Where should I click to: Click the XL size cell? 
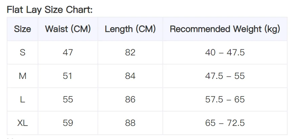[23, 123]
